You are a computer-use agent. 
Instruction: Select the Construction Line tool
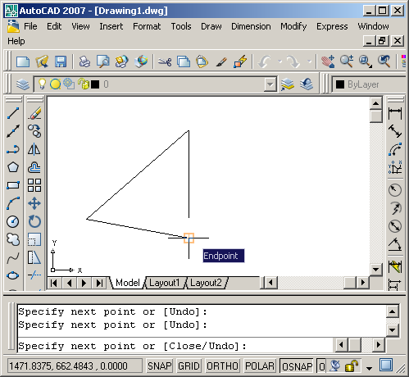(x=13, y=131)
